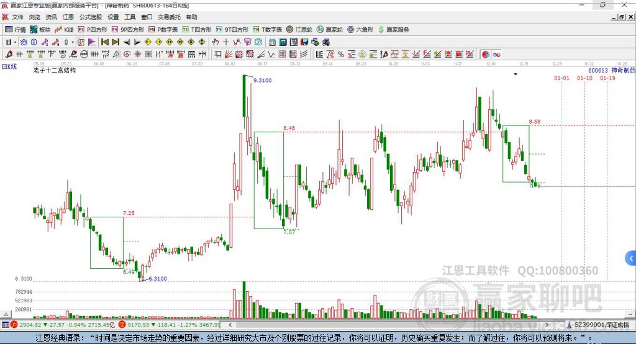Click the chart scrollbar right arrow
Image resolution: width=636 pixels, height=344 pixels.
coord(547,325)
